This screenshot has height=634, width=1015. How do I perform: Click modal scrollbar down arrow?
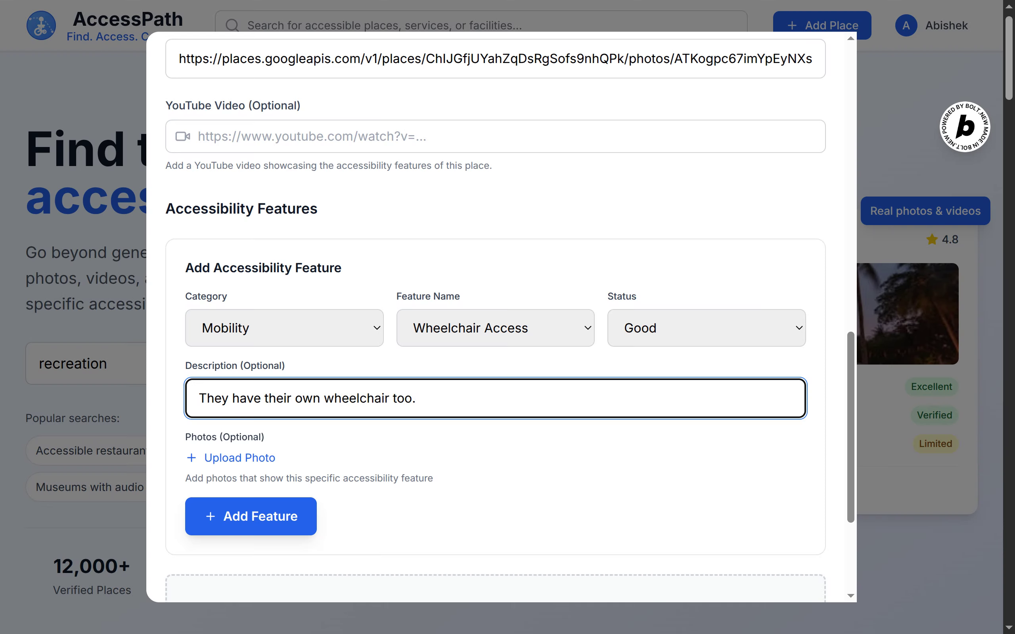850,596
